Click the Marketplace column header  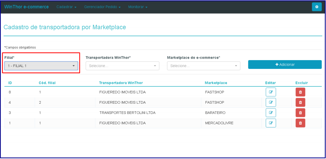click(x=216, y=83)
